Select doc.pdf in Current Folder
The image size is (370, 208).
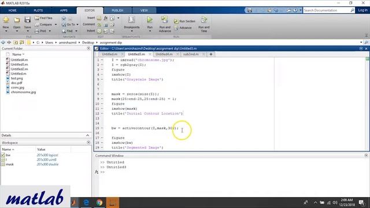pyautogui.click(x=17, y=83)
